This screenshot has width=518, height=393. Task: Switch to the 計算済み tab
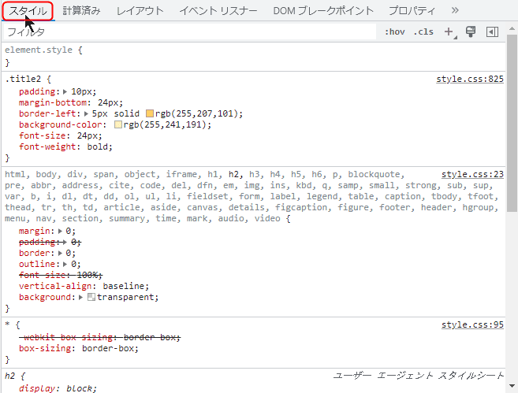point(81,11)
